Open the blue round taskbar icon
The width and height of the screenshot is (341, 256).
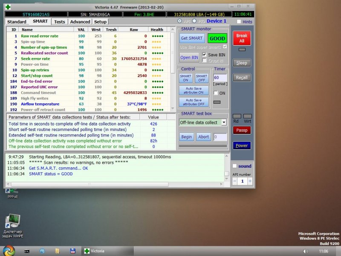42,251
